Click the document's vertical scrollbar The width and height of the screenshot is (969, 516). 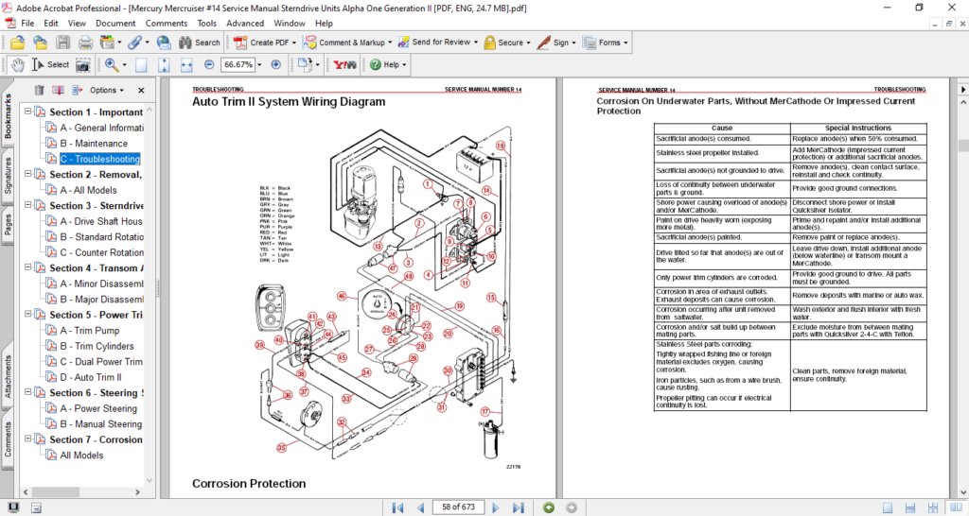pos(962,284)
